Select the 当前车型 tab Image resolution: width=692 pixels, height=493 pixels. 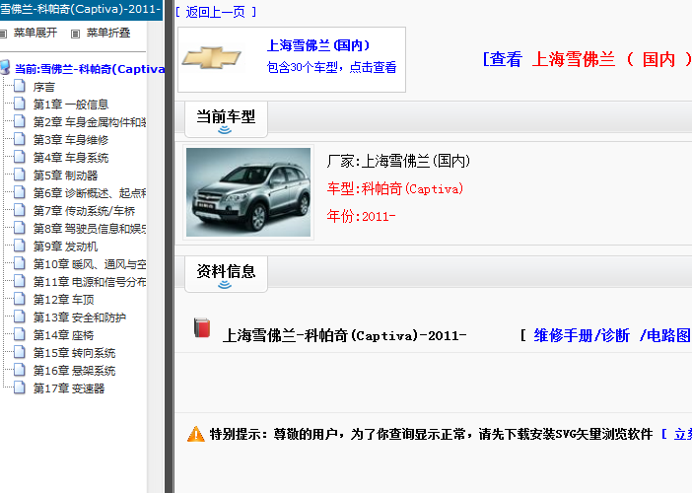[x=226, y=119]
